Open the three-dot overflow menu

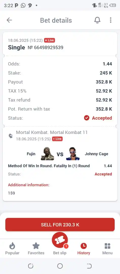coord(111,20)
